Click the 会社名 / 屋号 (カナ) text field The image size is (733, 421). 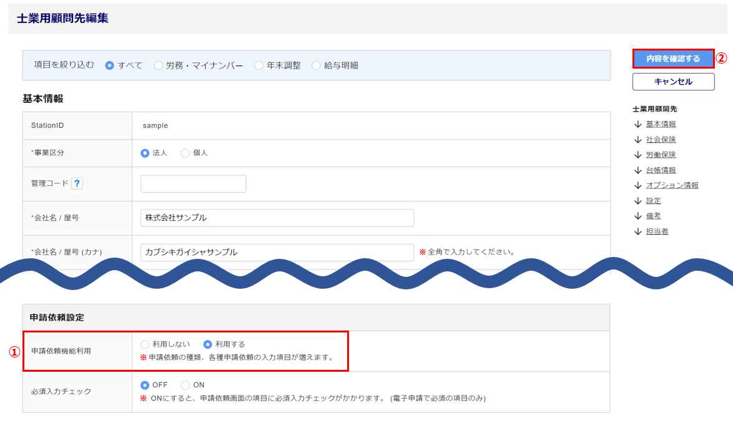point(277,252)
